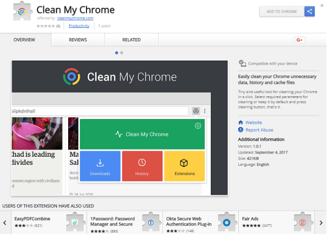Click the EasyPDFCombine star rating
This screenshot has width=328, height=234.
24,225
